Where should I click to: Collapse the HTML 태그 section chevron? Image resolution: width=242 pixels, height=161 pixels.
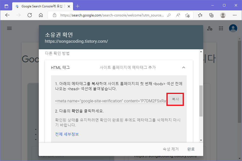pyautogui.click(x=183, y=67)
